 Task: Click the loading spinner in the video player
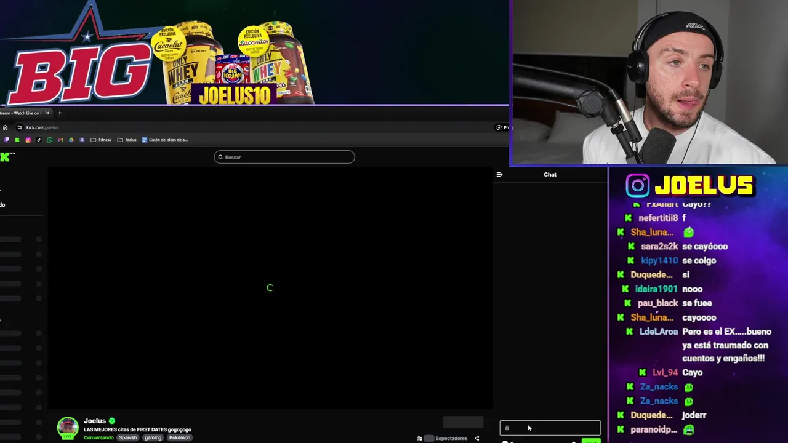(x=270, y=288)
